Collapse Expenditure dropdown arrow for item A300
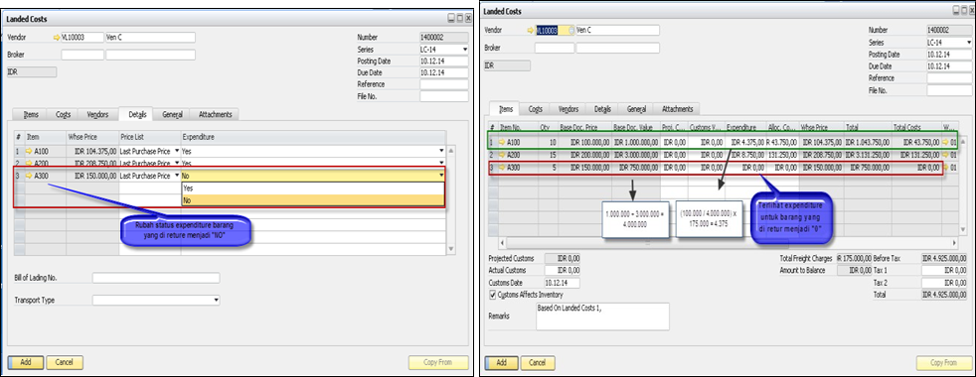976x377 pixels. click(x=441, y=176)
